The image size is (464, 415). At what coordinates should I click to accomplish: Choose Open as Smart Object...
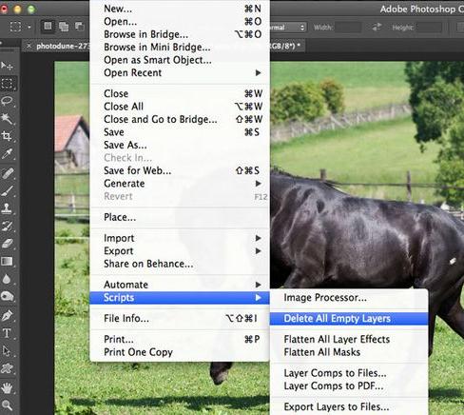point(180,60)
